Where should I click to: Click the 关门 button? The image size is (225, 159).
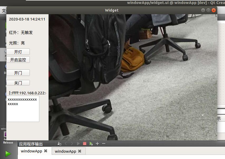(x=18, y=83)
